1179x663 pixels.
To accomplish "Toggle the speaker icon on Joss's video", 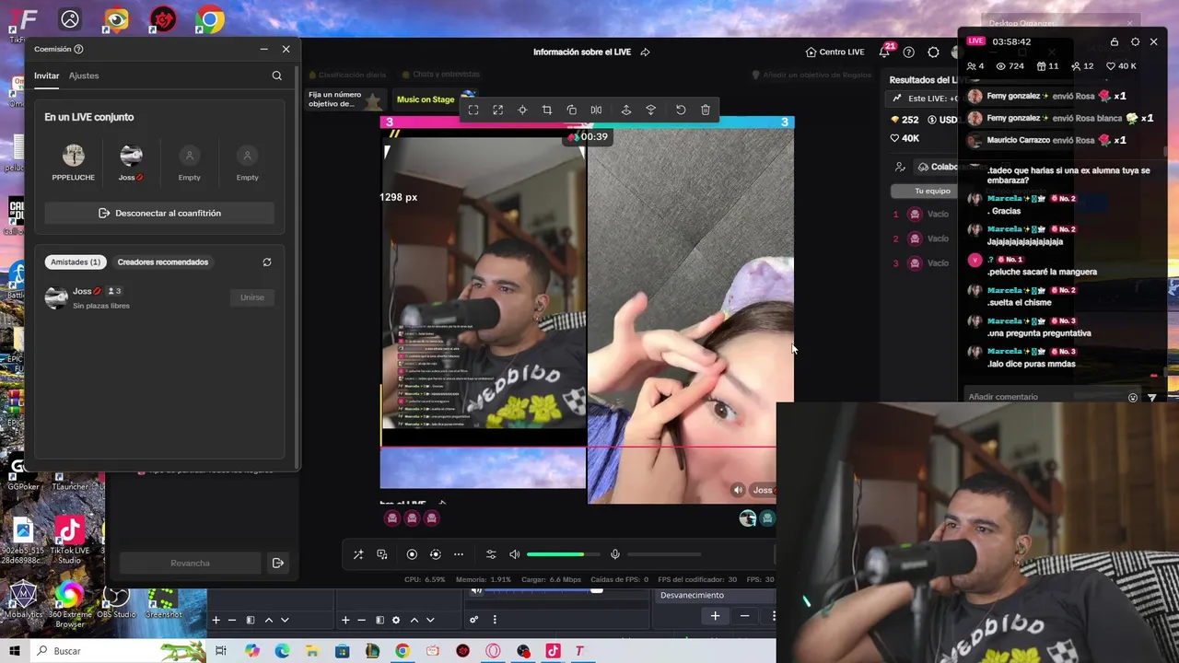I will click(738, 490).
